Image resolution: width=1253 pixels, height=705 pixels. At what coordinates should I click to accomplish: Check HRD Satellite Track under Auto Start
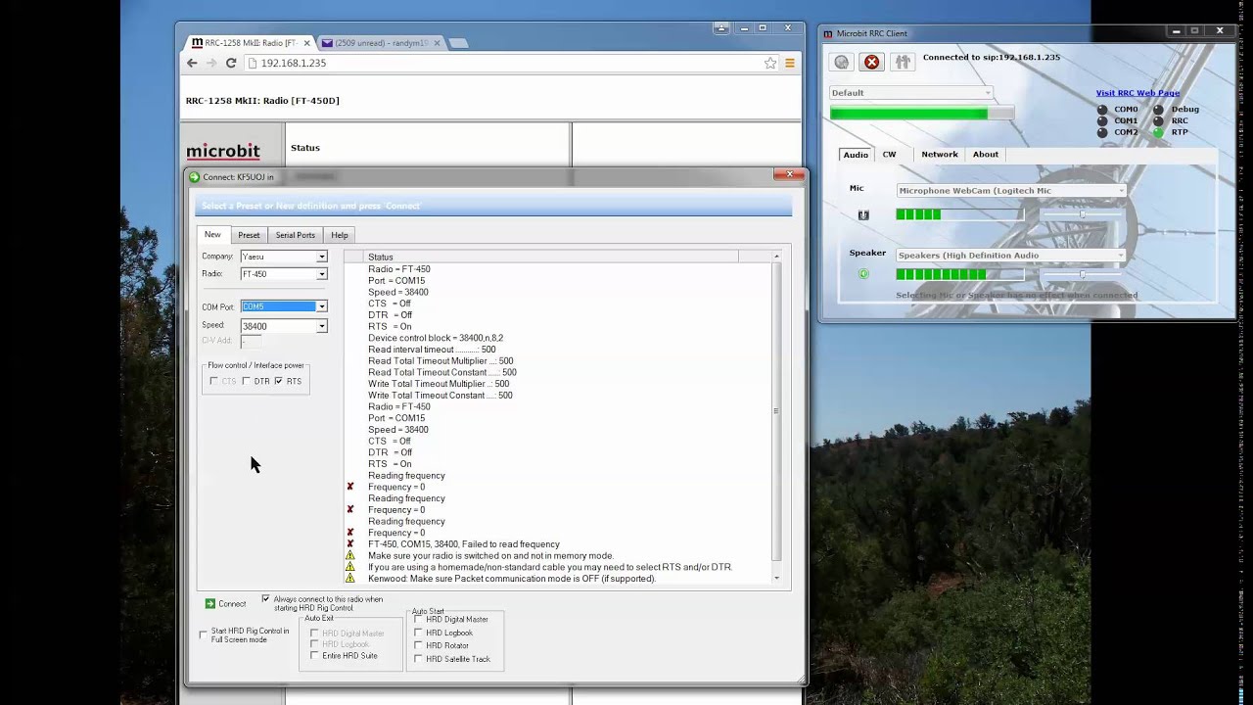[x=418, y=659]
